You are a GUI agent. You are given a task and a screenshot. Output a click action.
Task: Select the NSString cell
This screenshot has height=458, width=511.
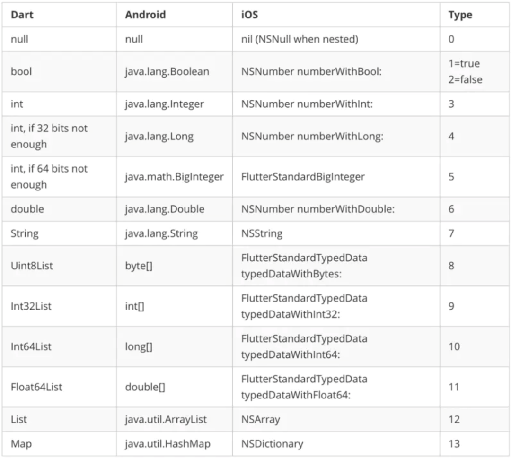tap(262, 233)
